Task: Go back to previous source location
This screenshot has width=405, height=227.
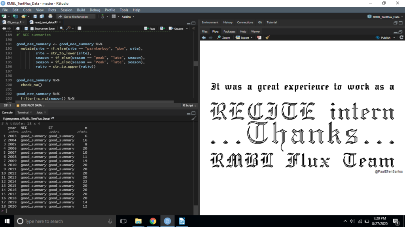Action: [x=4, y=28]
